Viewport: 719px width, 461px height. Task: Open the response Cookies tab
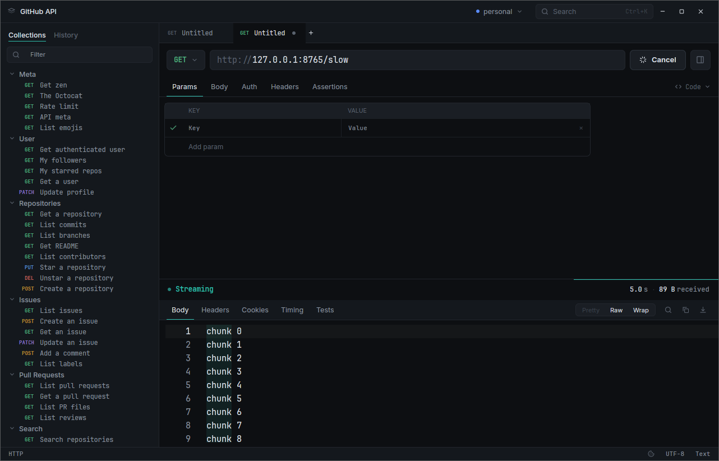tap(255, 310)
